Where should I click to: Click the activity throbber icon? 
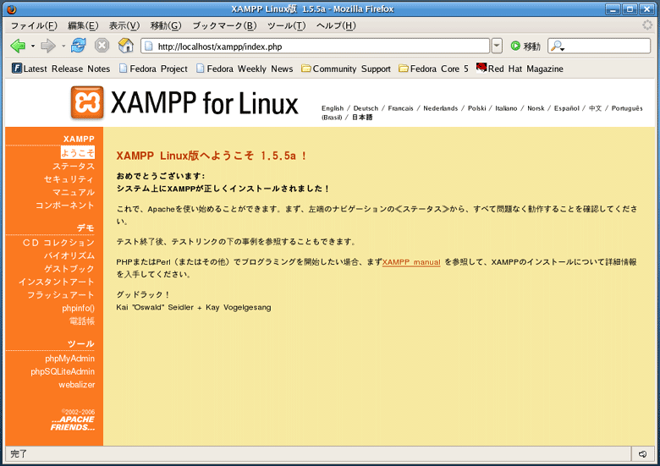(x=647, y=25)
